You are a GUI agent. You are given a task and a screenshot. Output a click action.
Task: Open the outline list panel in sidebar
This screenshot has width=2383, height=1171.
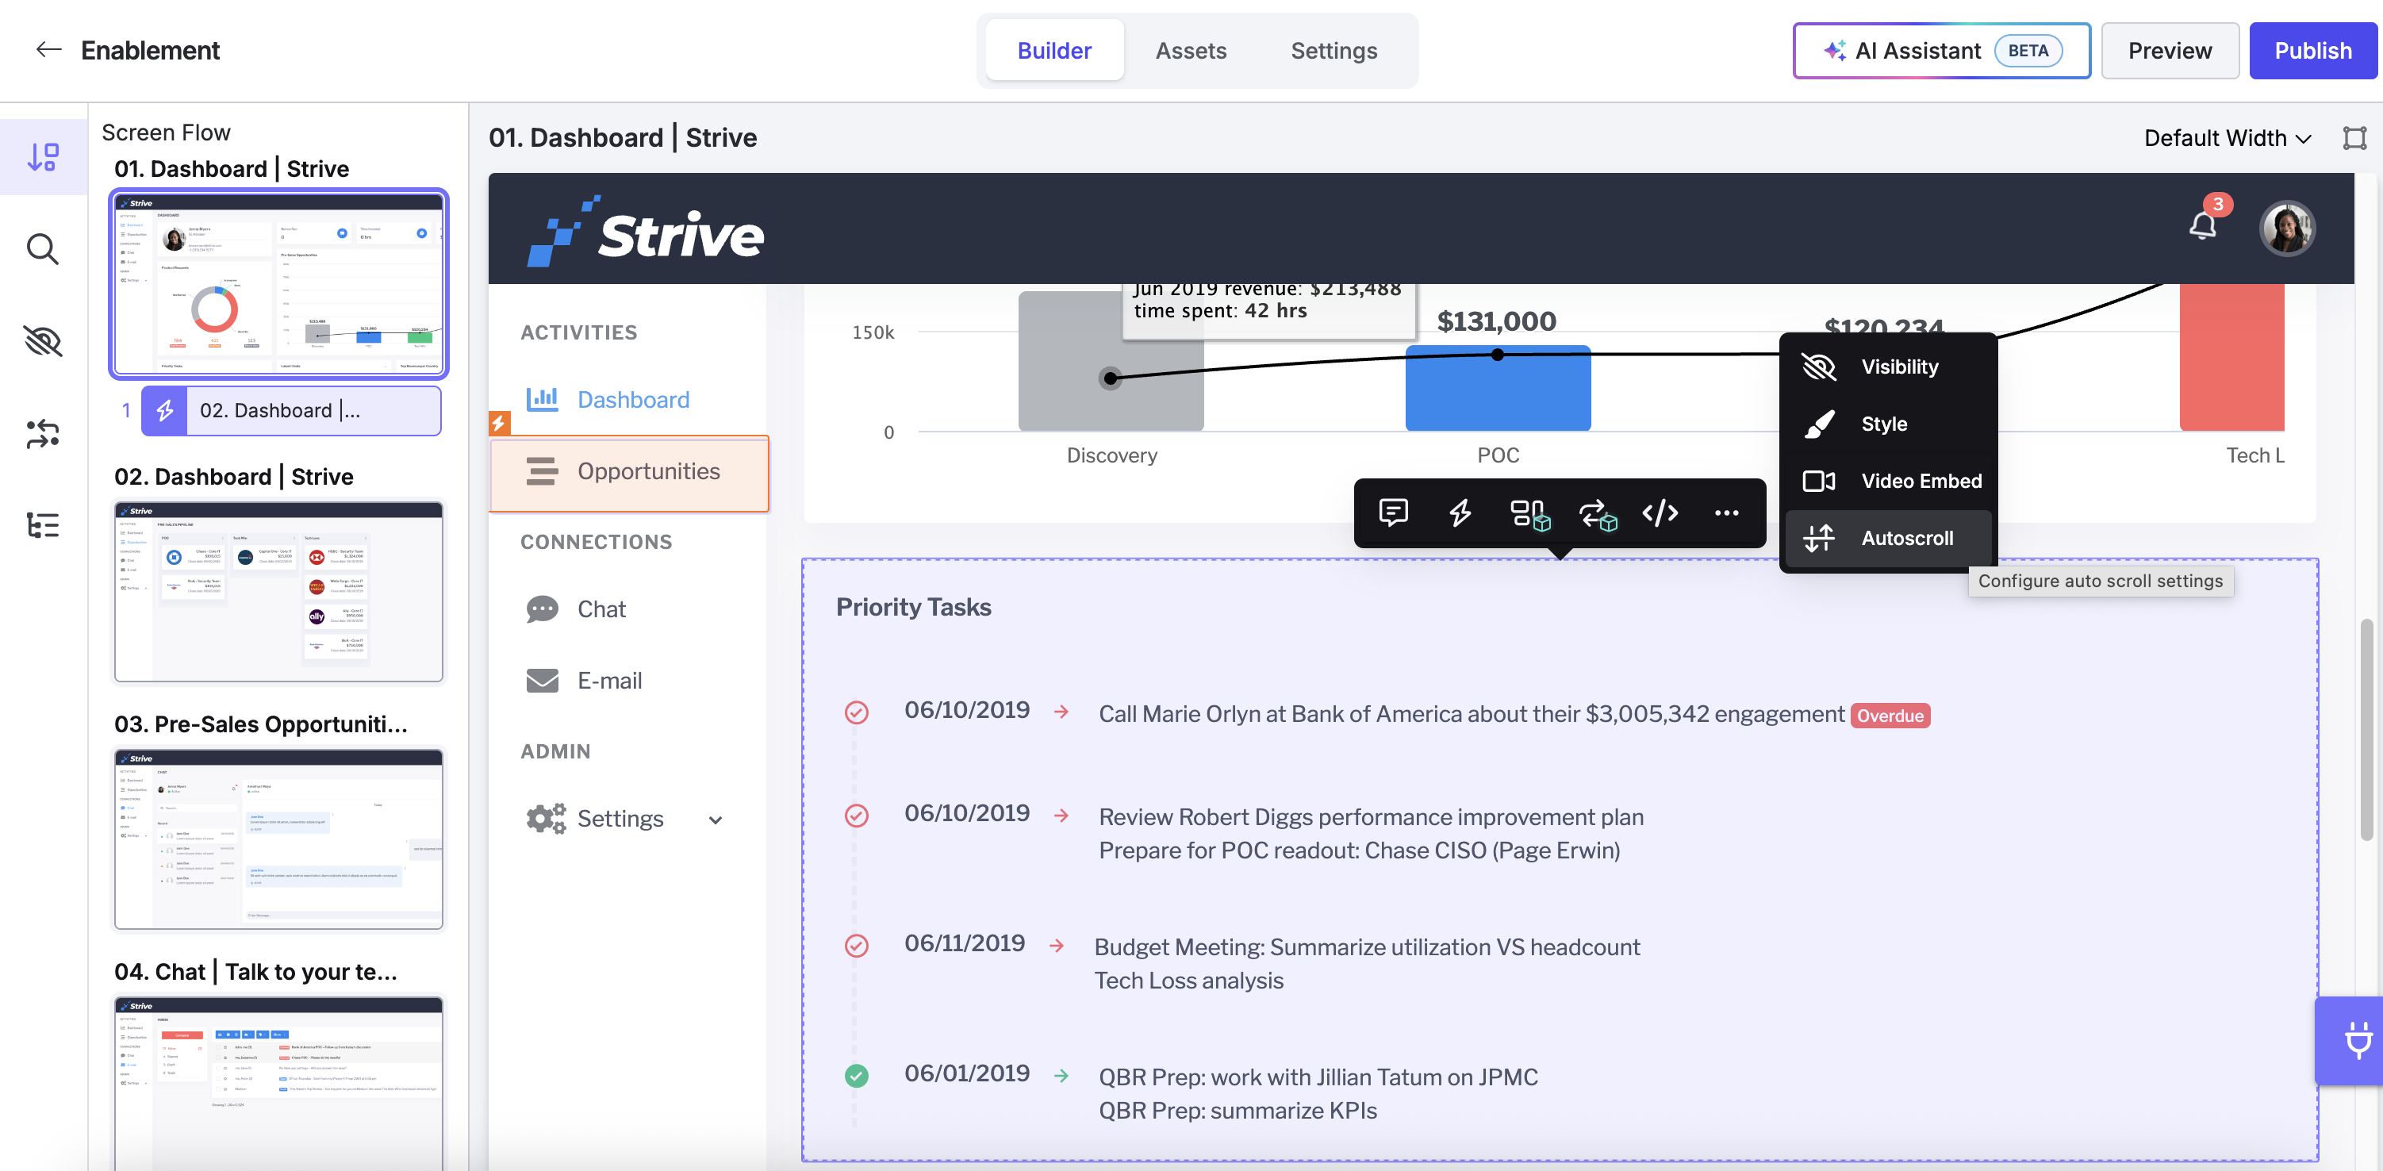44,525
